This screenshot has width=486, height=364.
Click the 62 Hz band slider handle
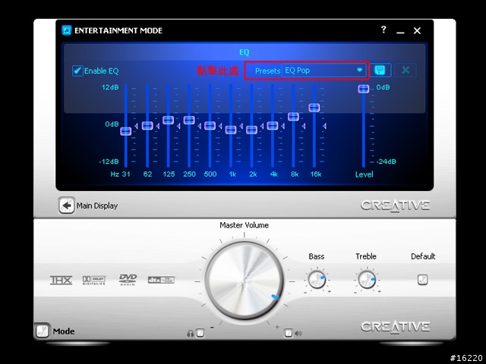[147, 125]
